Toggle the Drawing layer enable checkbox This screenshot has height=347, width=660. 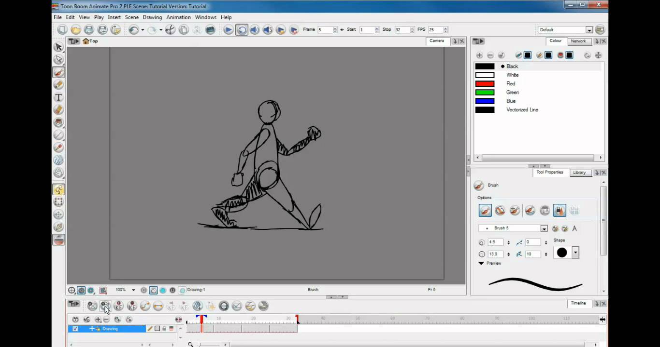tap(75, 329)
